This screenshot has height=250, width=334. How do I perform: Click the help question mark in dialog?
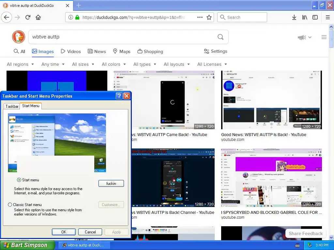119,96
